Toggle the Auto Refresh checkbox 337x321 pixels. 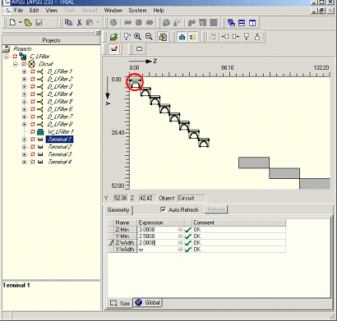[x=164, y=209]
